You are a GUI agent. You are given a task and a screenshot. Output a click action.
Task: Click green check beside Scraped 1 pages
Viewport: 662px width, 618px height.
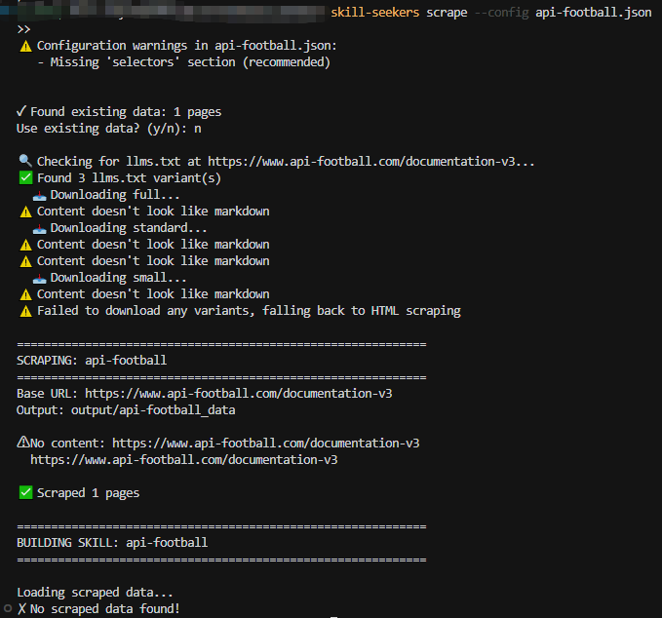[25, 493]
